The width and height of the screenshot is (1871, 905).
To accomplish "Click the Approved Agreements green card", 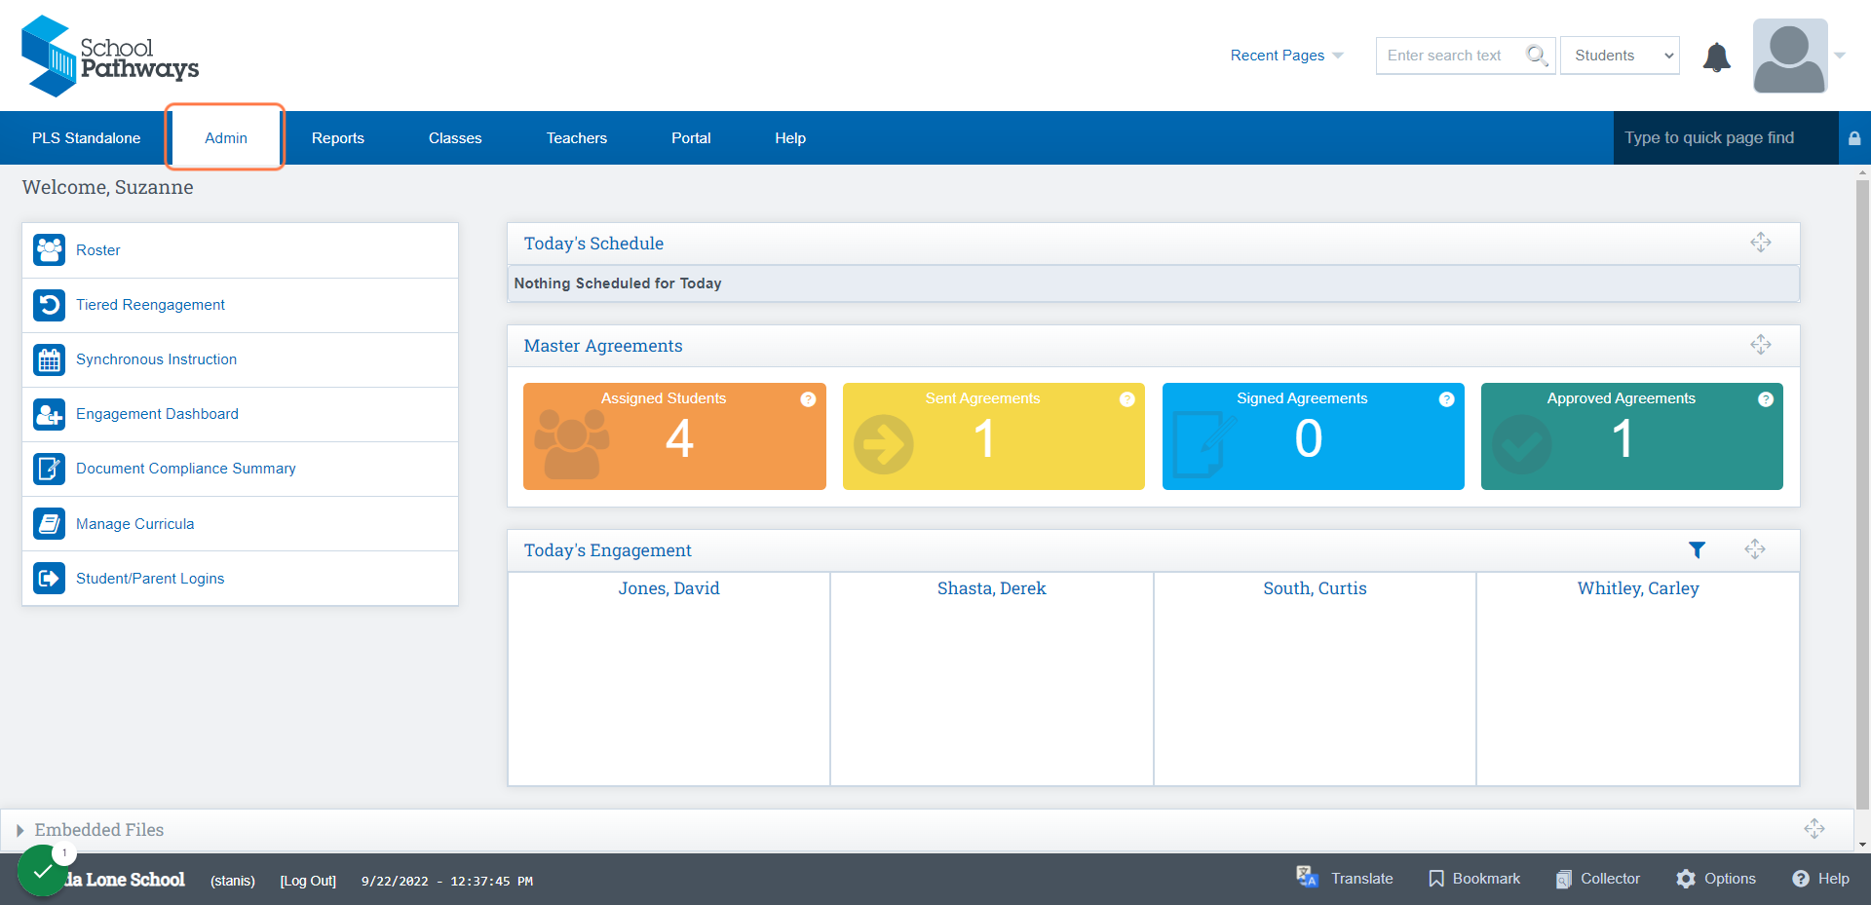I will [1632, 436].
